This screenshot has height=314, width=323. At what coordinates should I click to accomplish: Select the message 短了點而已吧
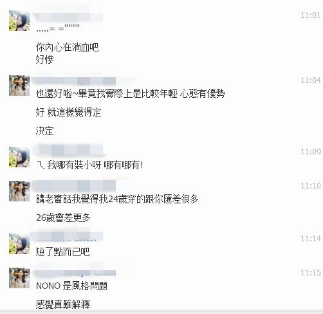click(x=62, y=252)
